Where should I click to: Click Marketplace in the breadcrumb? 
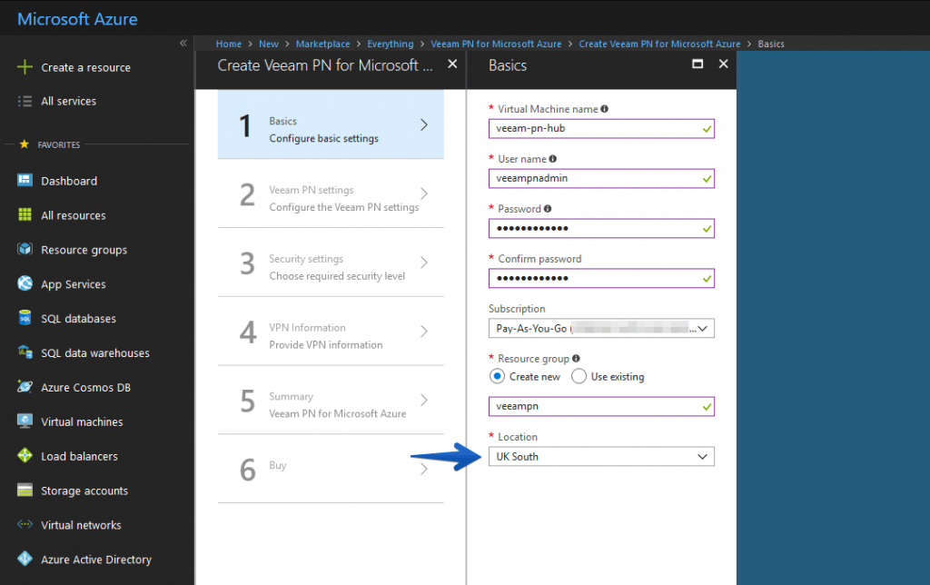point(322,44)
